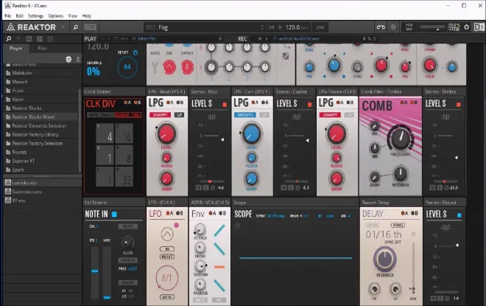Click the Native Instruments logo icon

(479, 27)
